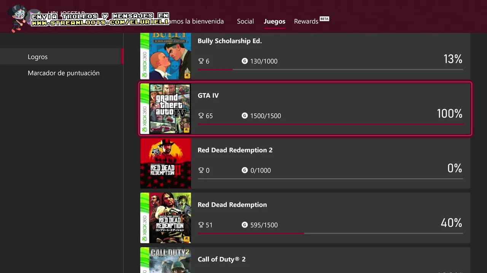Open the Social tab

pyautogui.click(x=245, y=21)
